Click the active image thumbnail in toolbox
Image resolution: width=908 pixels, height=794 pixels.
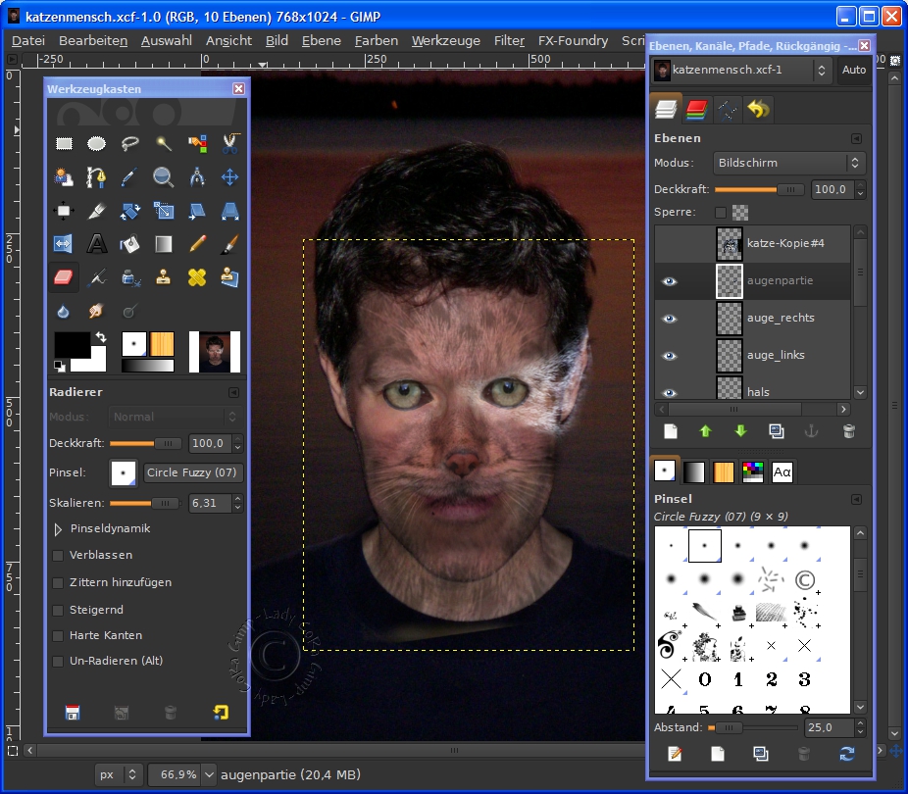[215, 352]
